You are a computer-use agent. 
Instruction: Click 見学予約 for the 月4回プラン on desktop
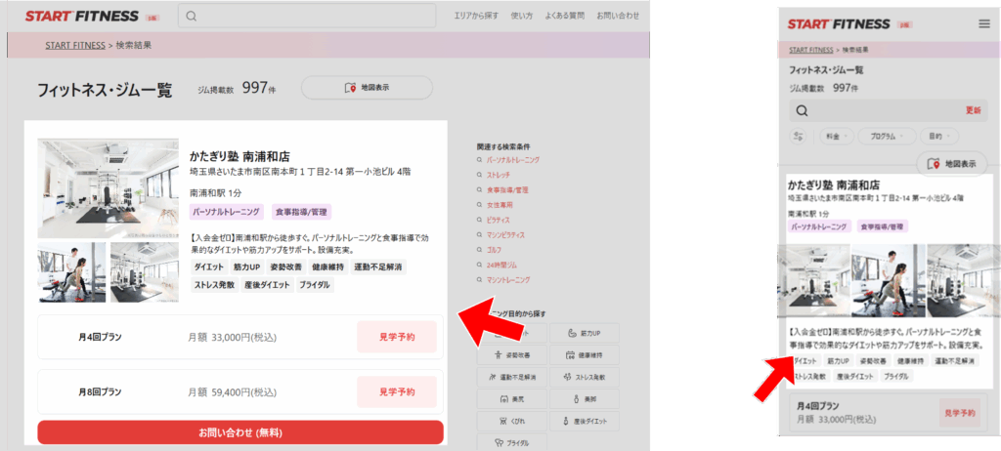pyautogui.click(x=396, y=337)
